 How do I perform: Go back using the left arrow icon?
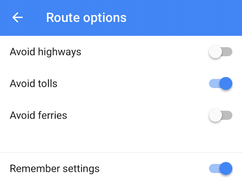(17, 17)
